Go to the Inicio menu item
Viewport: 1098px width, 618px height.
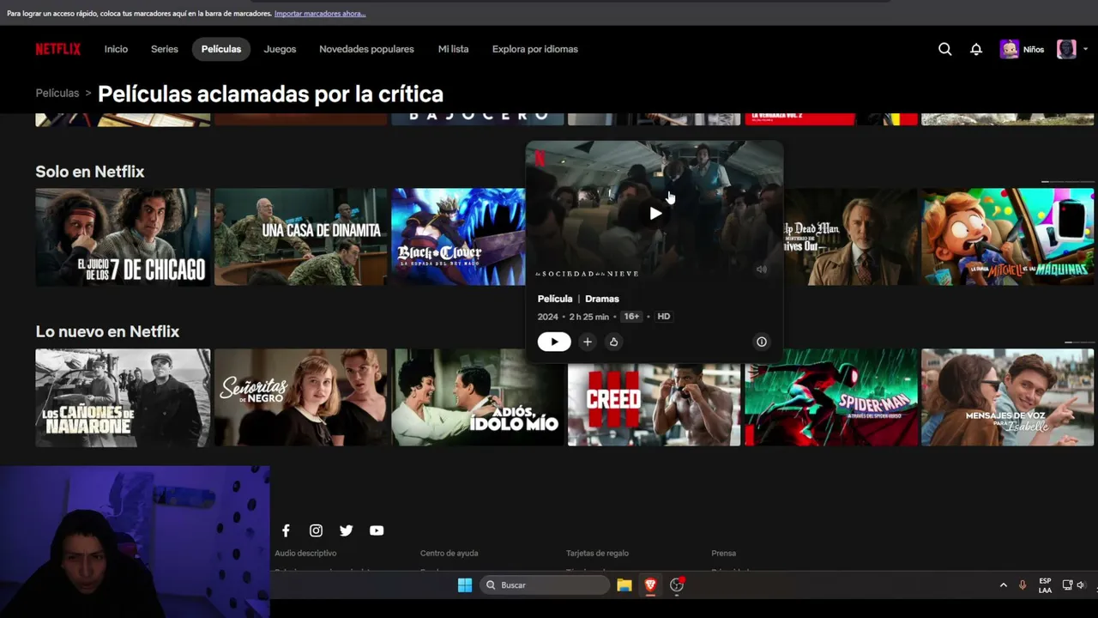click(x=116, y=49)
